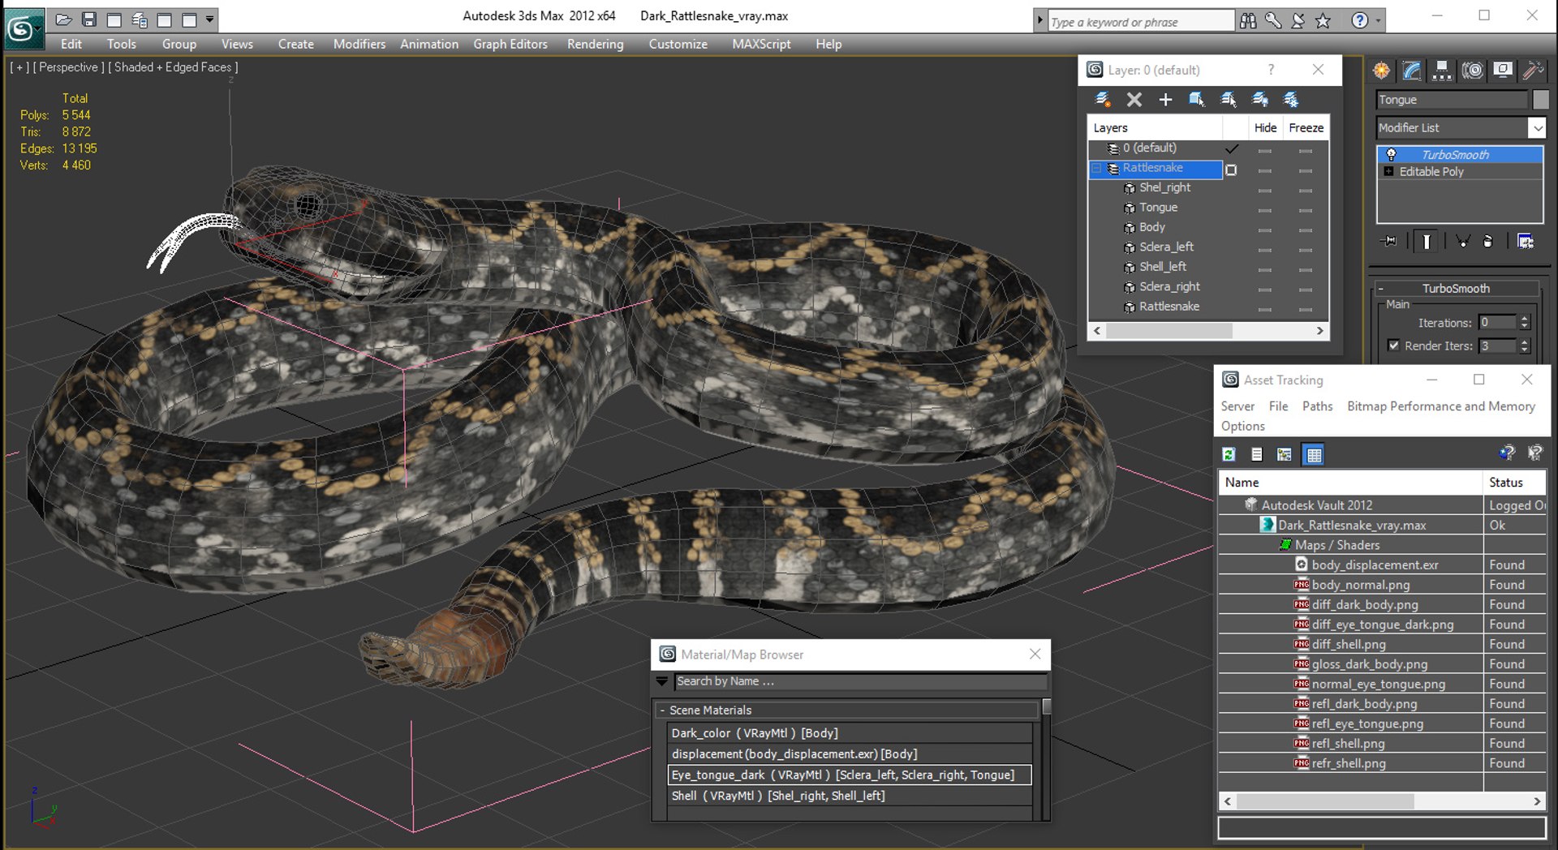This screenshot has height=850, width=1558.
Task: Click the Refresh icon in Asset Tracking
Action: click(x=1229, y=454)
